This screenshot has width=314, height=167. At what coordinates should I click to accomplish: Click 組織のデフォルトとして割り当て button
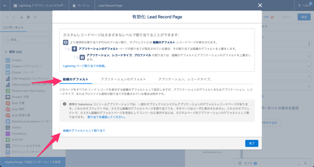tap(84, 131)
